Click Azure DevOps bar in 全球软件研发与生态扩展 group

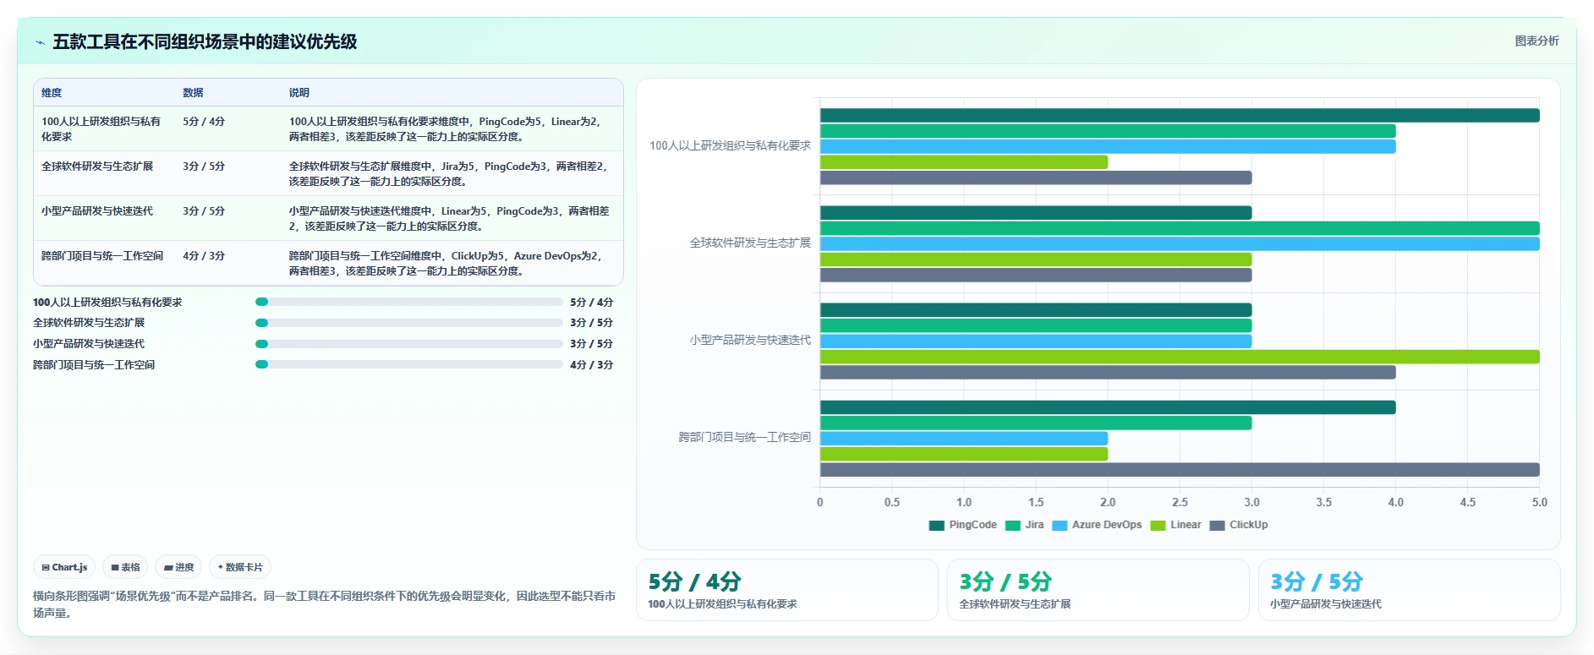pyautogui.click(x=1180, y=244)
